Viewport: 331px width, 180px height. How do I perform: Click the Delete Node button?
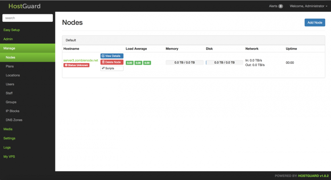click(112, 62)
